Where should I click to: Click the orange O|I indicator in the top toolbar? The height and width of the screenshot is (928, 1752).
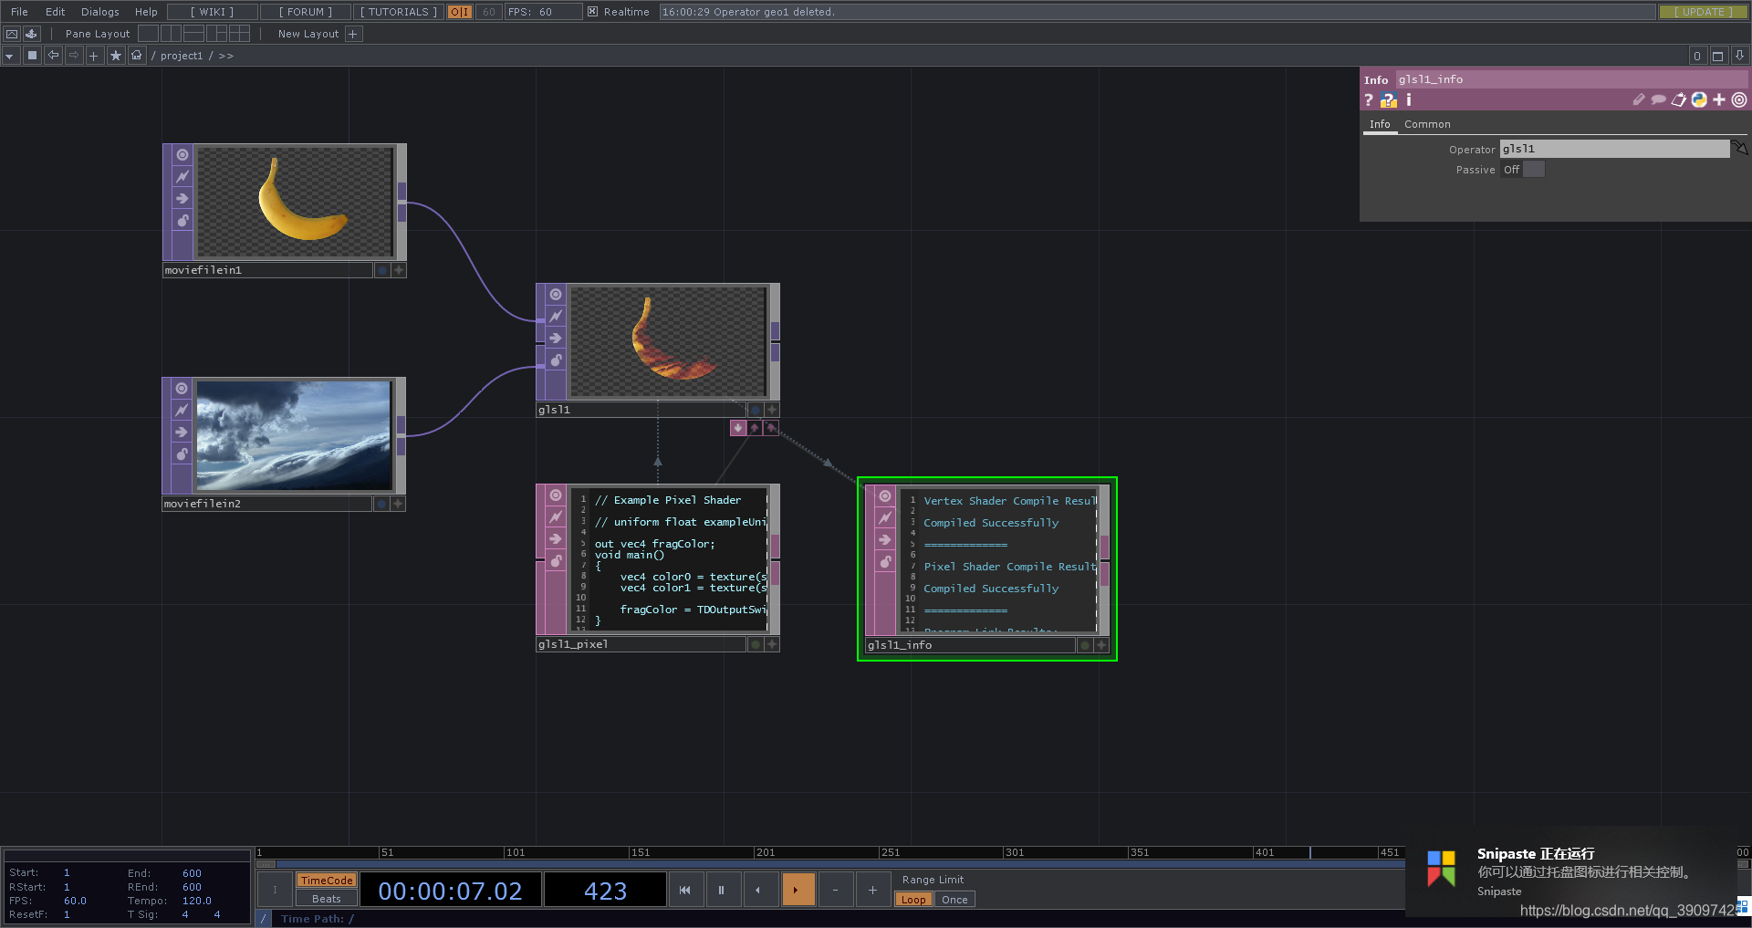point(459,12)
